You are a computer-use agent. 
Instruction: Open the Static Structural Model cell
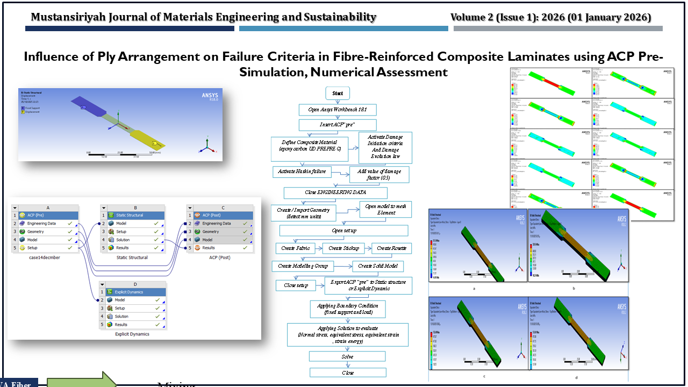point(134,223)
